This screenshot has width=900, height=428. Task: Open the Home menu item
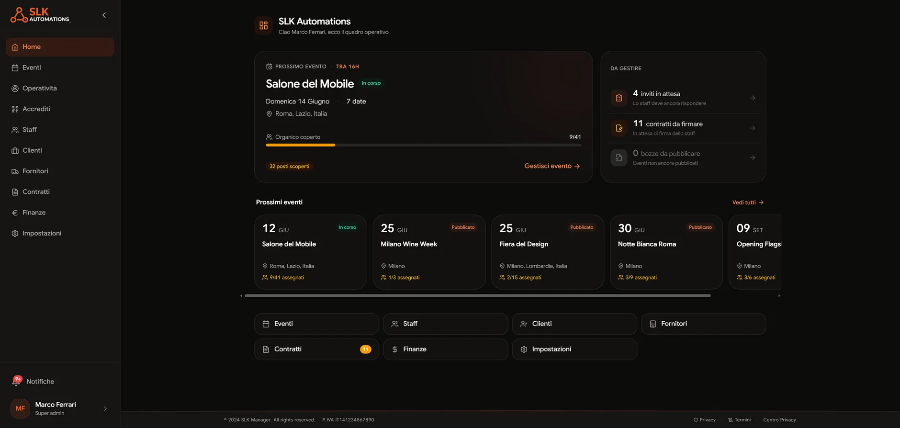coord(60,47)
